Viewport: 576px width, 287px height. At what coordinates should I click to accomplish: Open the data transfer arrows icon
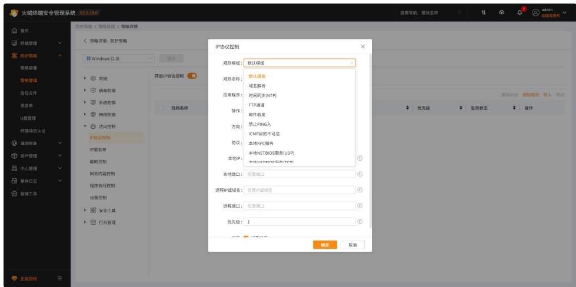484,12
